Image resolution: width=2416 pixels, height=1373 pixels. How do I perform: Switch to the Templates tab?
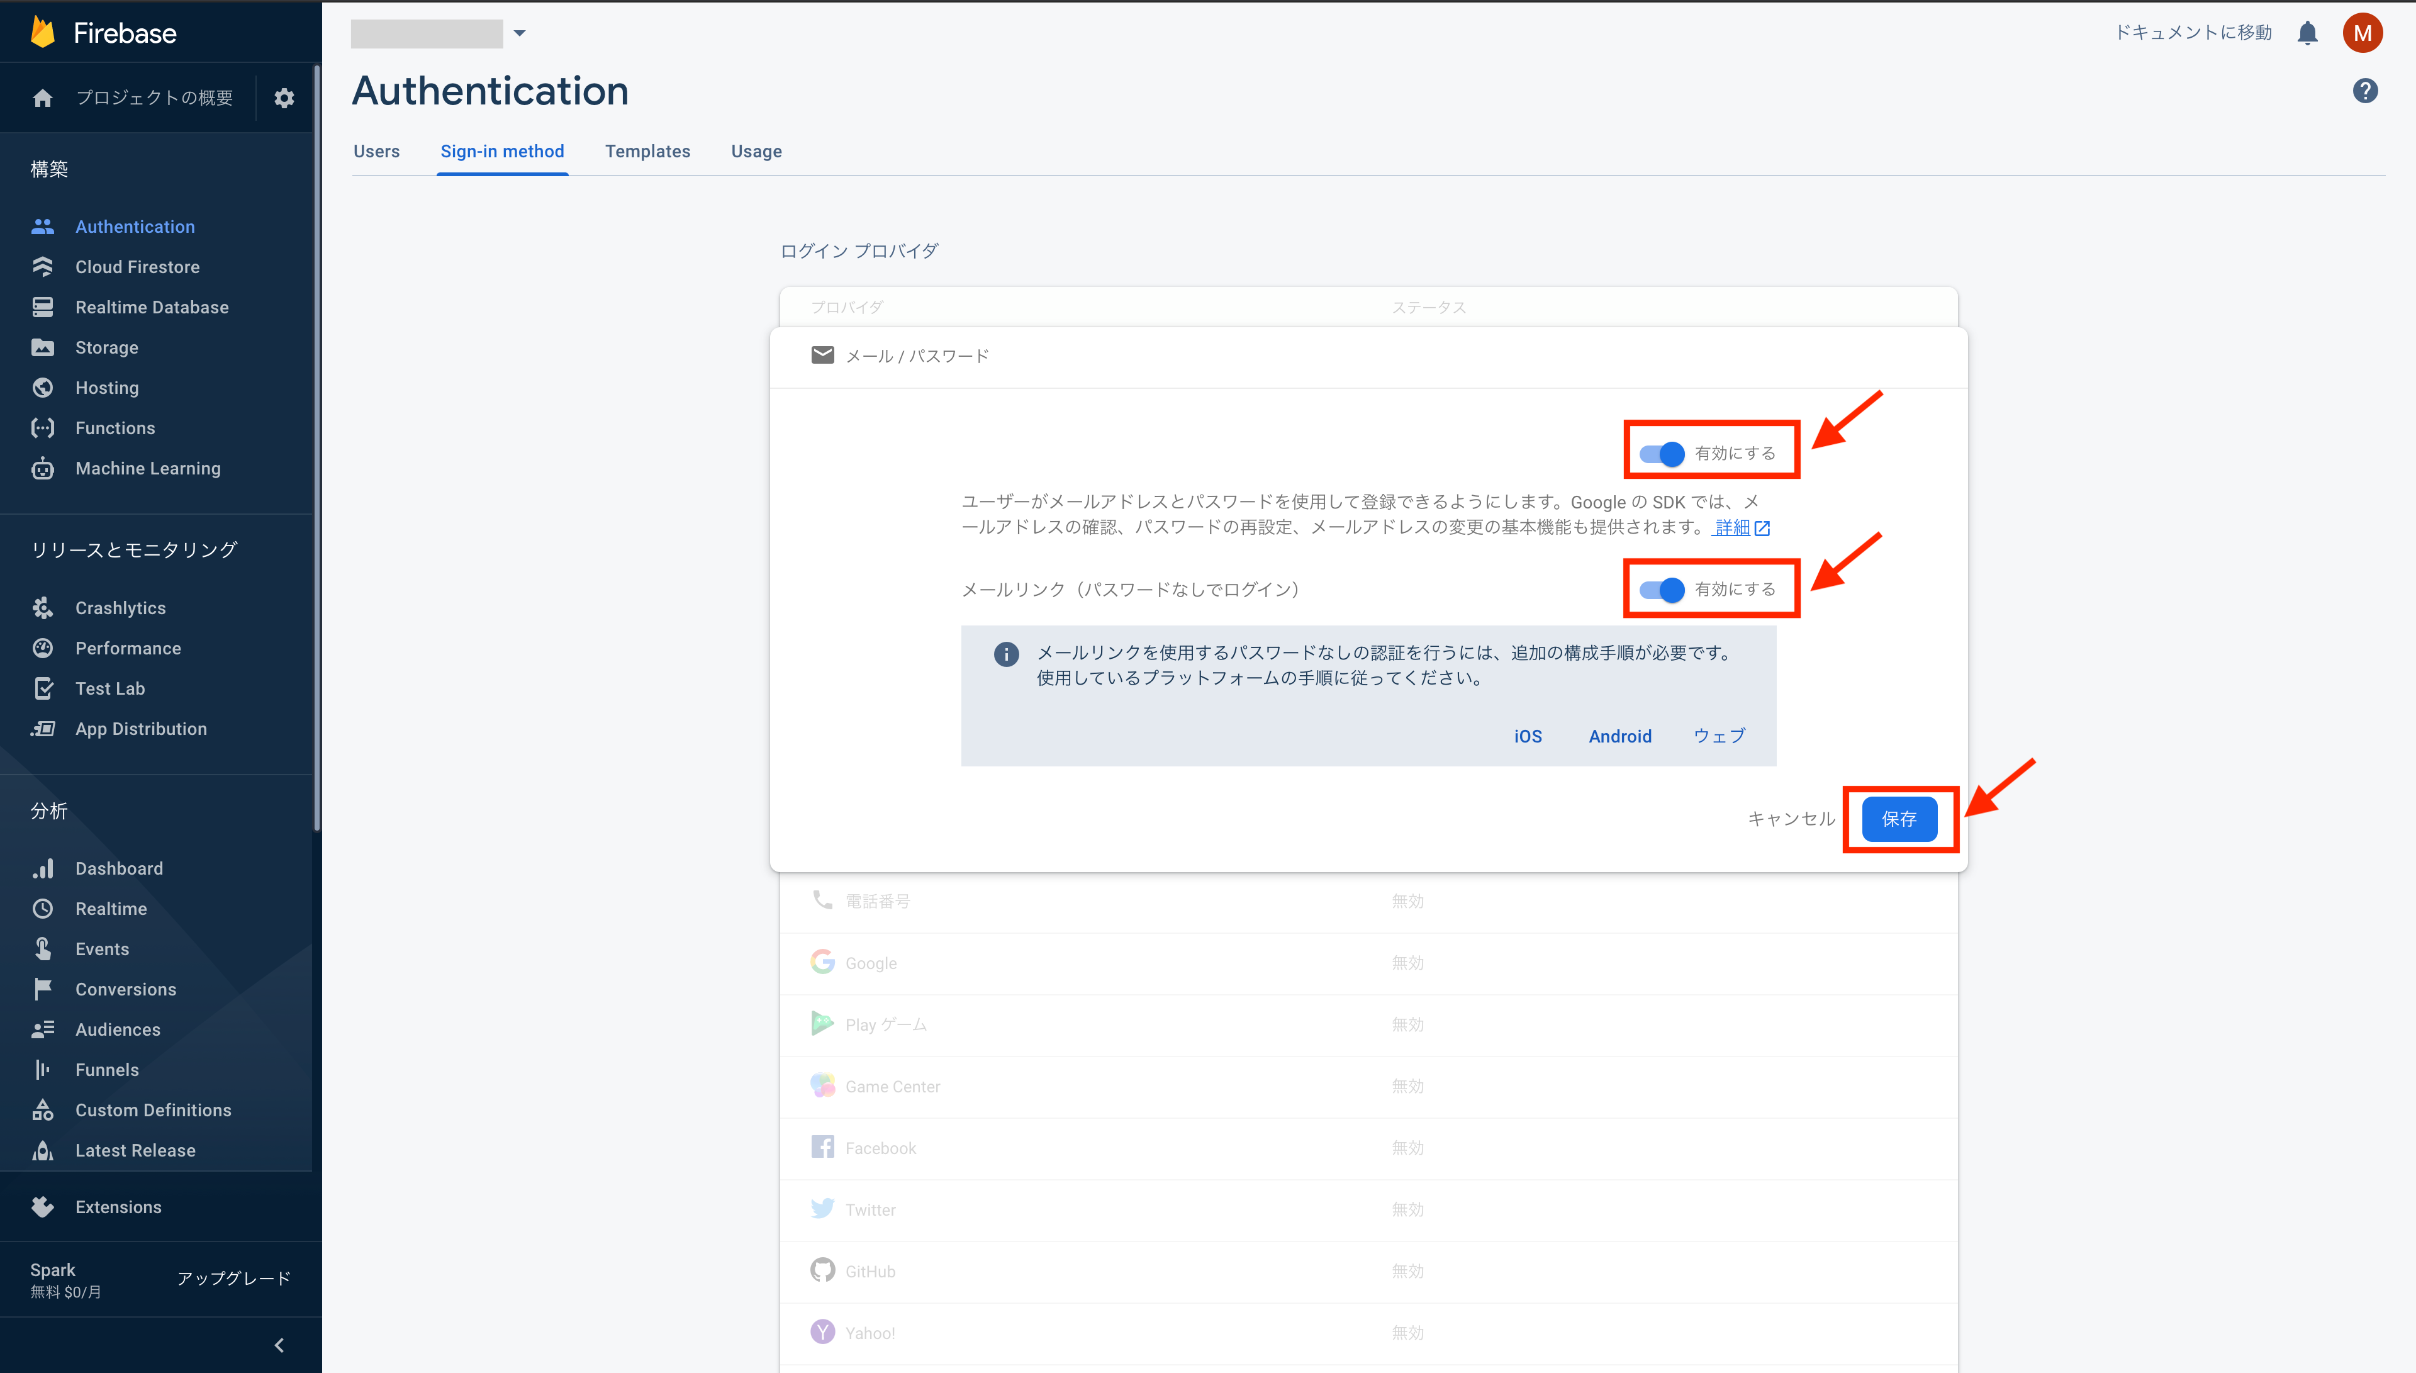pyautogui.click(x=647, y=152)
